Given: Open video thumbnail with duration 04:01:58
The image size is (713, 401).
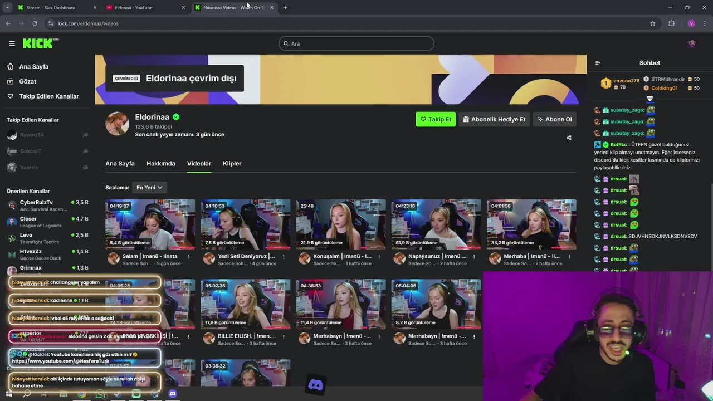Looking at the screenshot, I should [531, 224].
